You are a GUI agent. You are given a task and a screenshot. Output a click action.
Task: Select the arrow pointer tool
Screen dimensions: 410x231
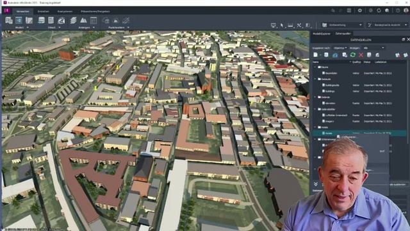(x=282, y=25)
